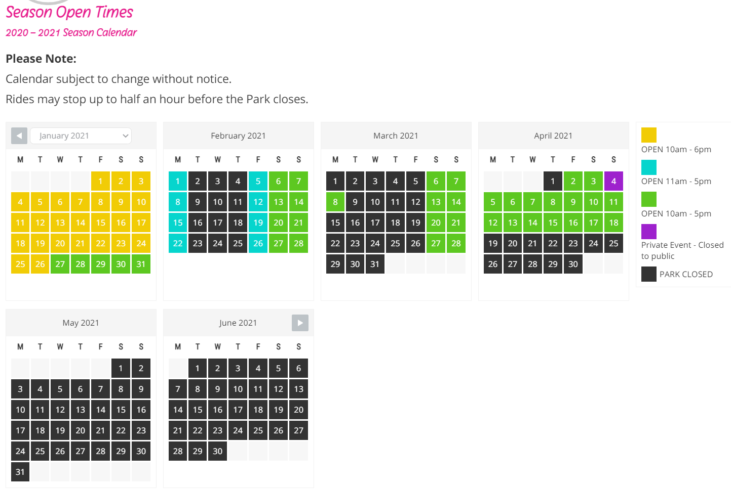The height and width of the screenshot is (489, 731).
Task: Choose April 18 in the calendar
Action: [x=613, y=223]
